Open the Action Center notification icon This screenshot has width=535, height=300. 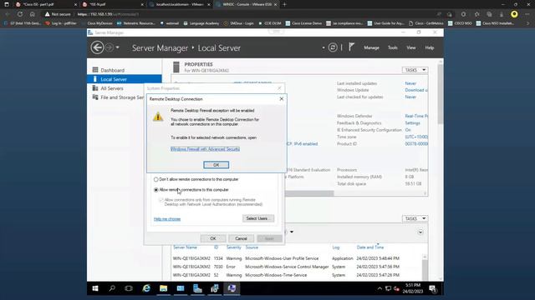[x=433, y=289]
